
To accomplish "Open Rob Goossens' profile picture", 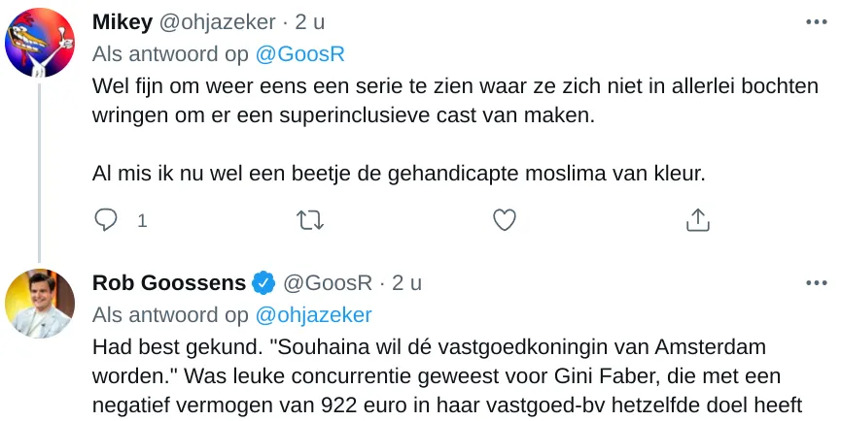I will (x=40, y=304).
